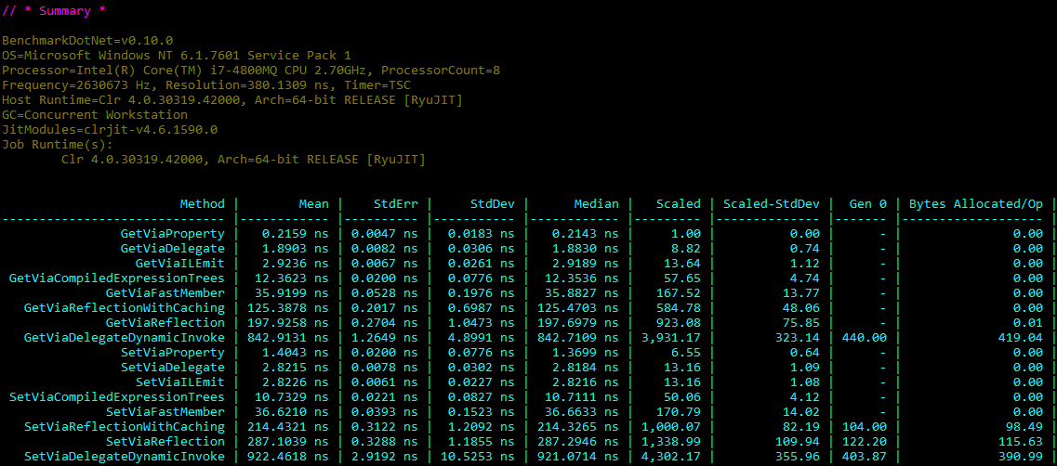Click the Frequency=2630673 Hz line
Screen dimensions: 1057x466
click(x=206, y=84)
